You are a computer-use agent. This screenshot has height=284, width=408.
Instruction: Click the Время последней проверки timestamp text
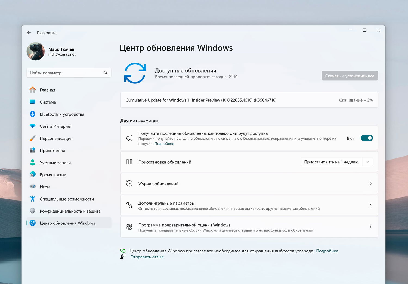(x=196, y=77)
